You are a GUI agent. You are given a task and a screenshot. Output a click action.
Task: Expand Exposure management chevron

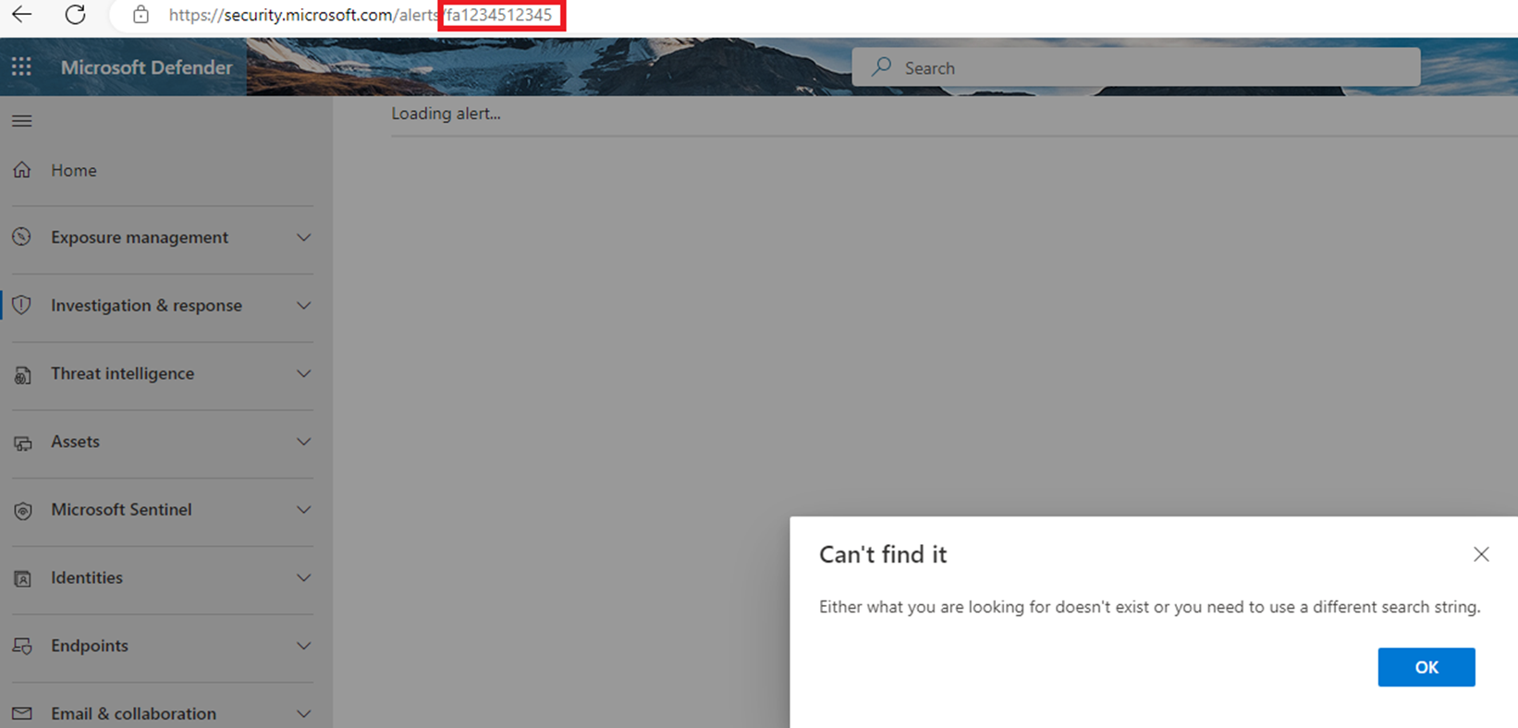click(303, 237)
